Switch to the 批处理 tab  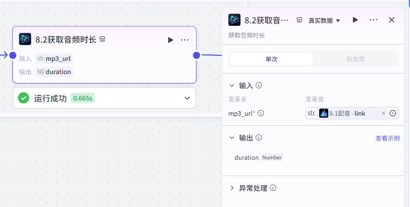(x=355, y=59)
